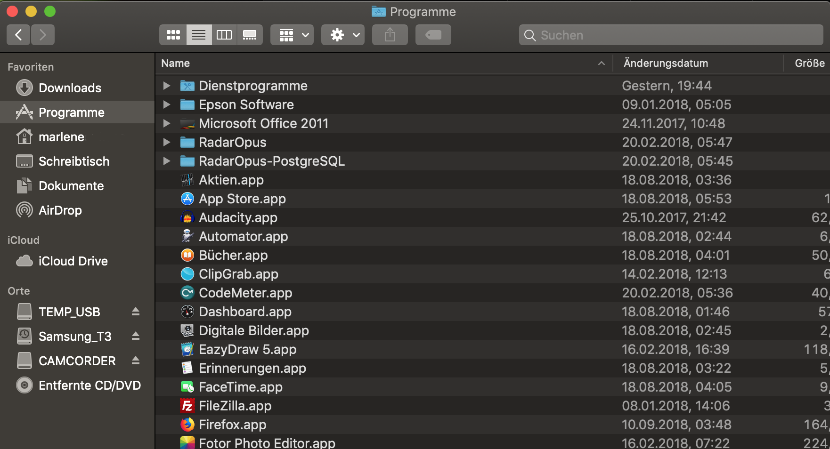This screenshot has width=830, height=449.
Task: Select the ClipGrab.app icon
Action: tap(187, 274)
